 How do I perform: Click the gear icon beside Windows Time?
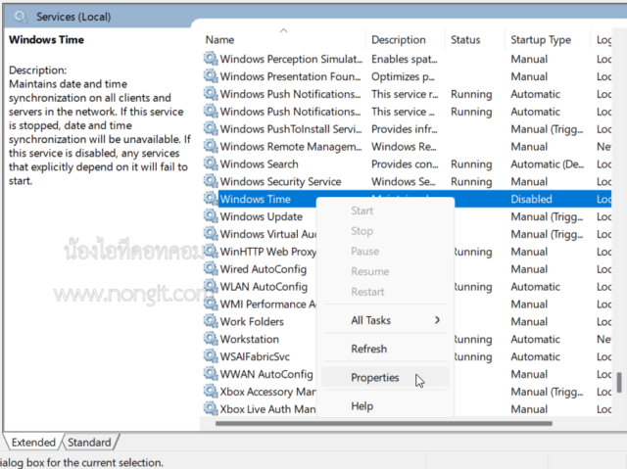211,199
